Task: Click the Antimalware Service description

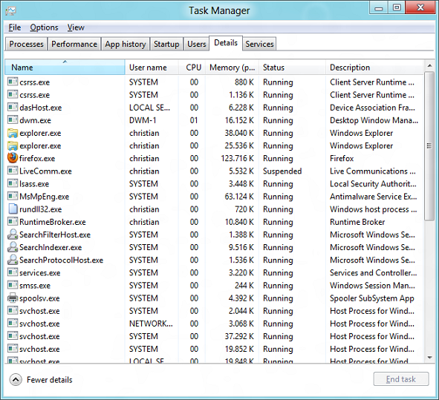Action: pyautogui.click(x=373, y=197)
